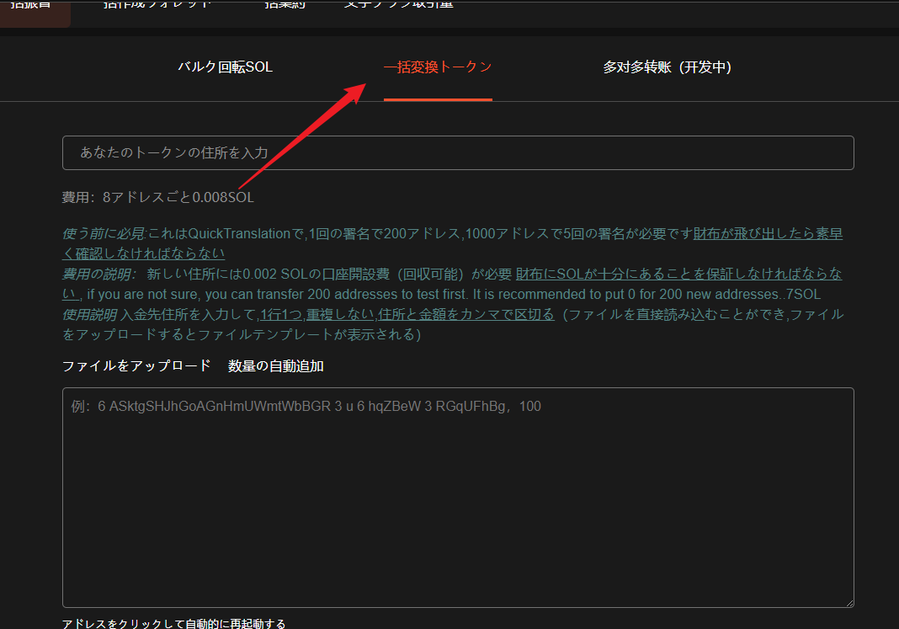
Task: Click the 住所と金額をカンマで区切る link
Action: [465, 314]
